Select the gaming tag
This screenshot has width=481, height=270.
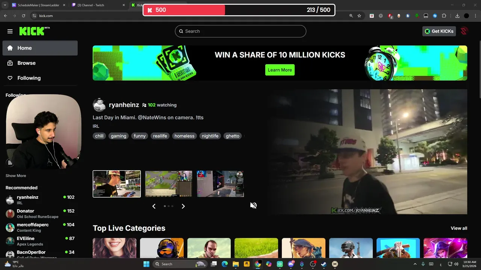118,136
